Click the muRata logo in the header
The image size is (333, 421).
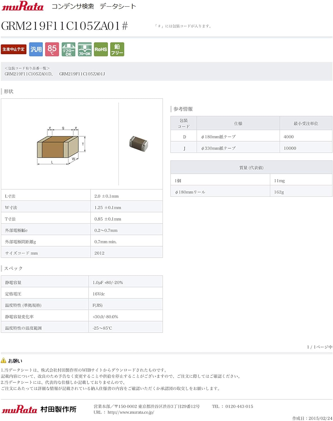22,6
